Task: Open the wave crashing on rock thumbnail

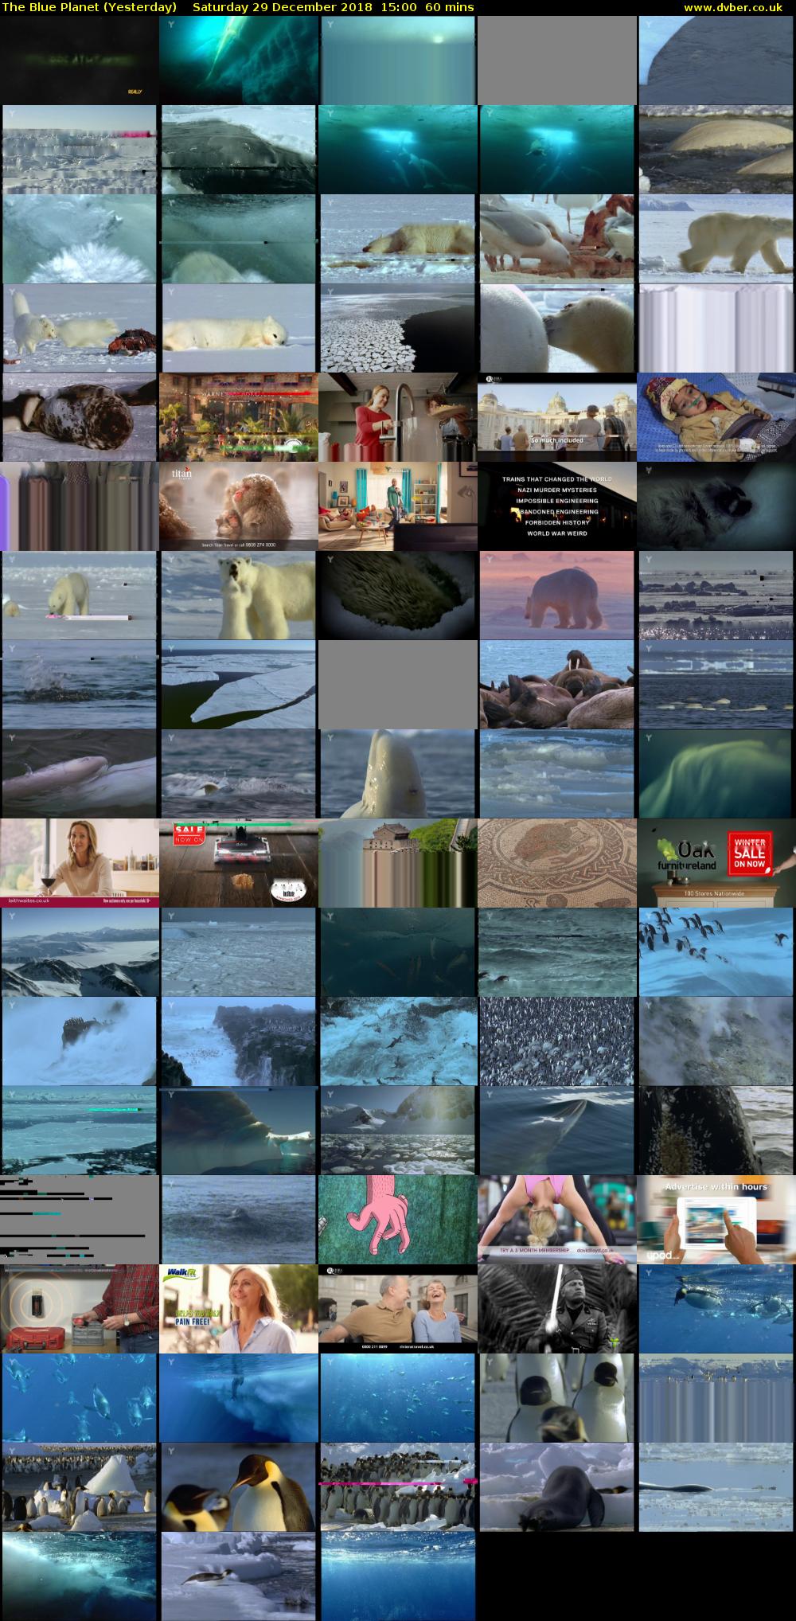Action: point(80,1042)
